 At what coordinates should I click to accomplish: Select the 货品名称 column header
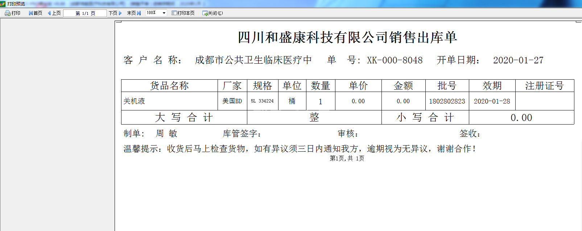click(169, 86)
